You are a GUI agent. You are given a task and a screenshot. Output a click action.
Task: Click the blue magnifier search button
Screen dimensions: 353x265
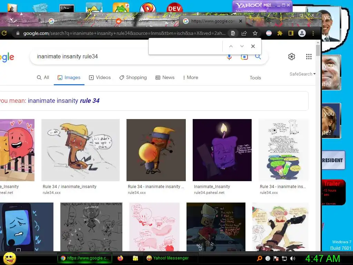pyautogui.click(x=258, y=57)
